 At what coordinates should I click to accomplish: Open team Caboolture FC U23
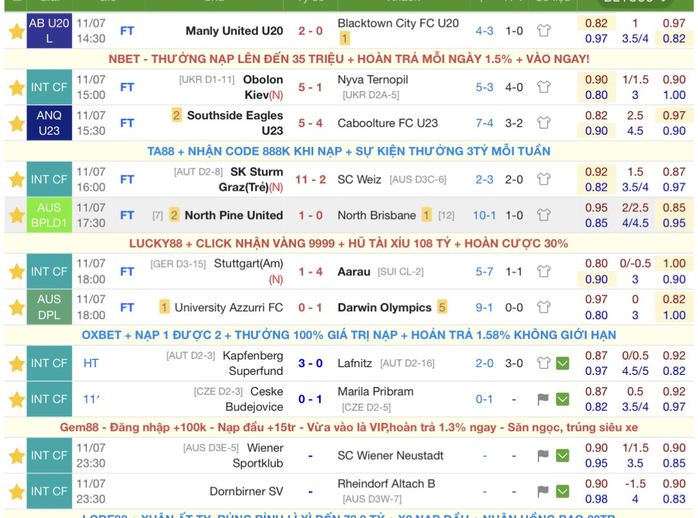pyautogui.click(x=388, y=123)
